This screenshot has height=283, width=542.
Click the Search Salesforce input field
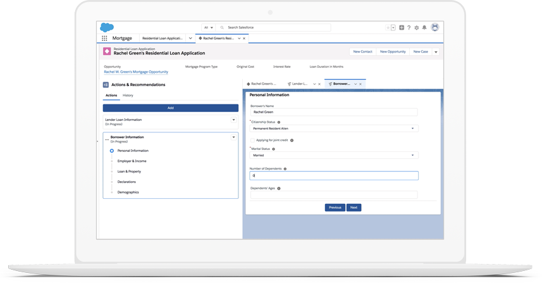[x=273, y=28]
